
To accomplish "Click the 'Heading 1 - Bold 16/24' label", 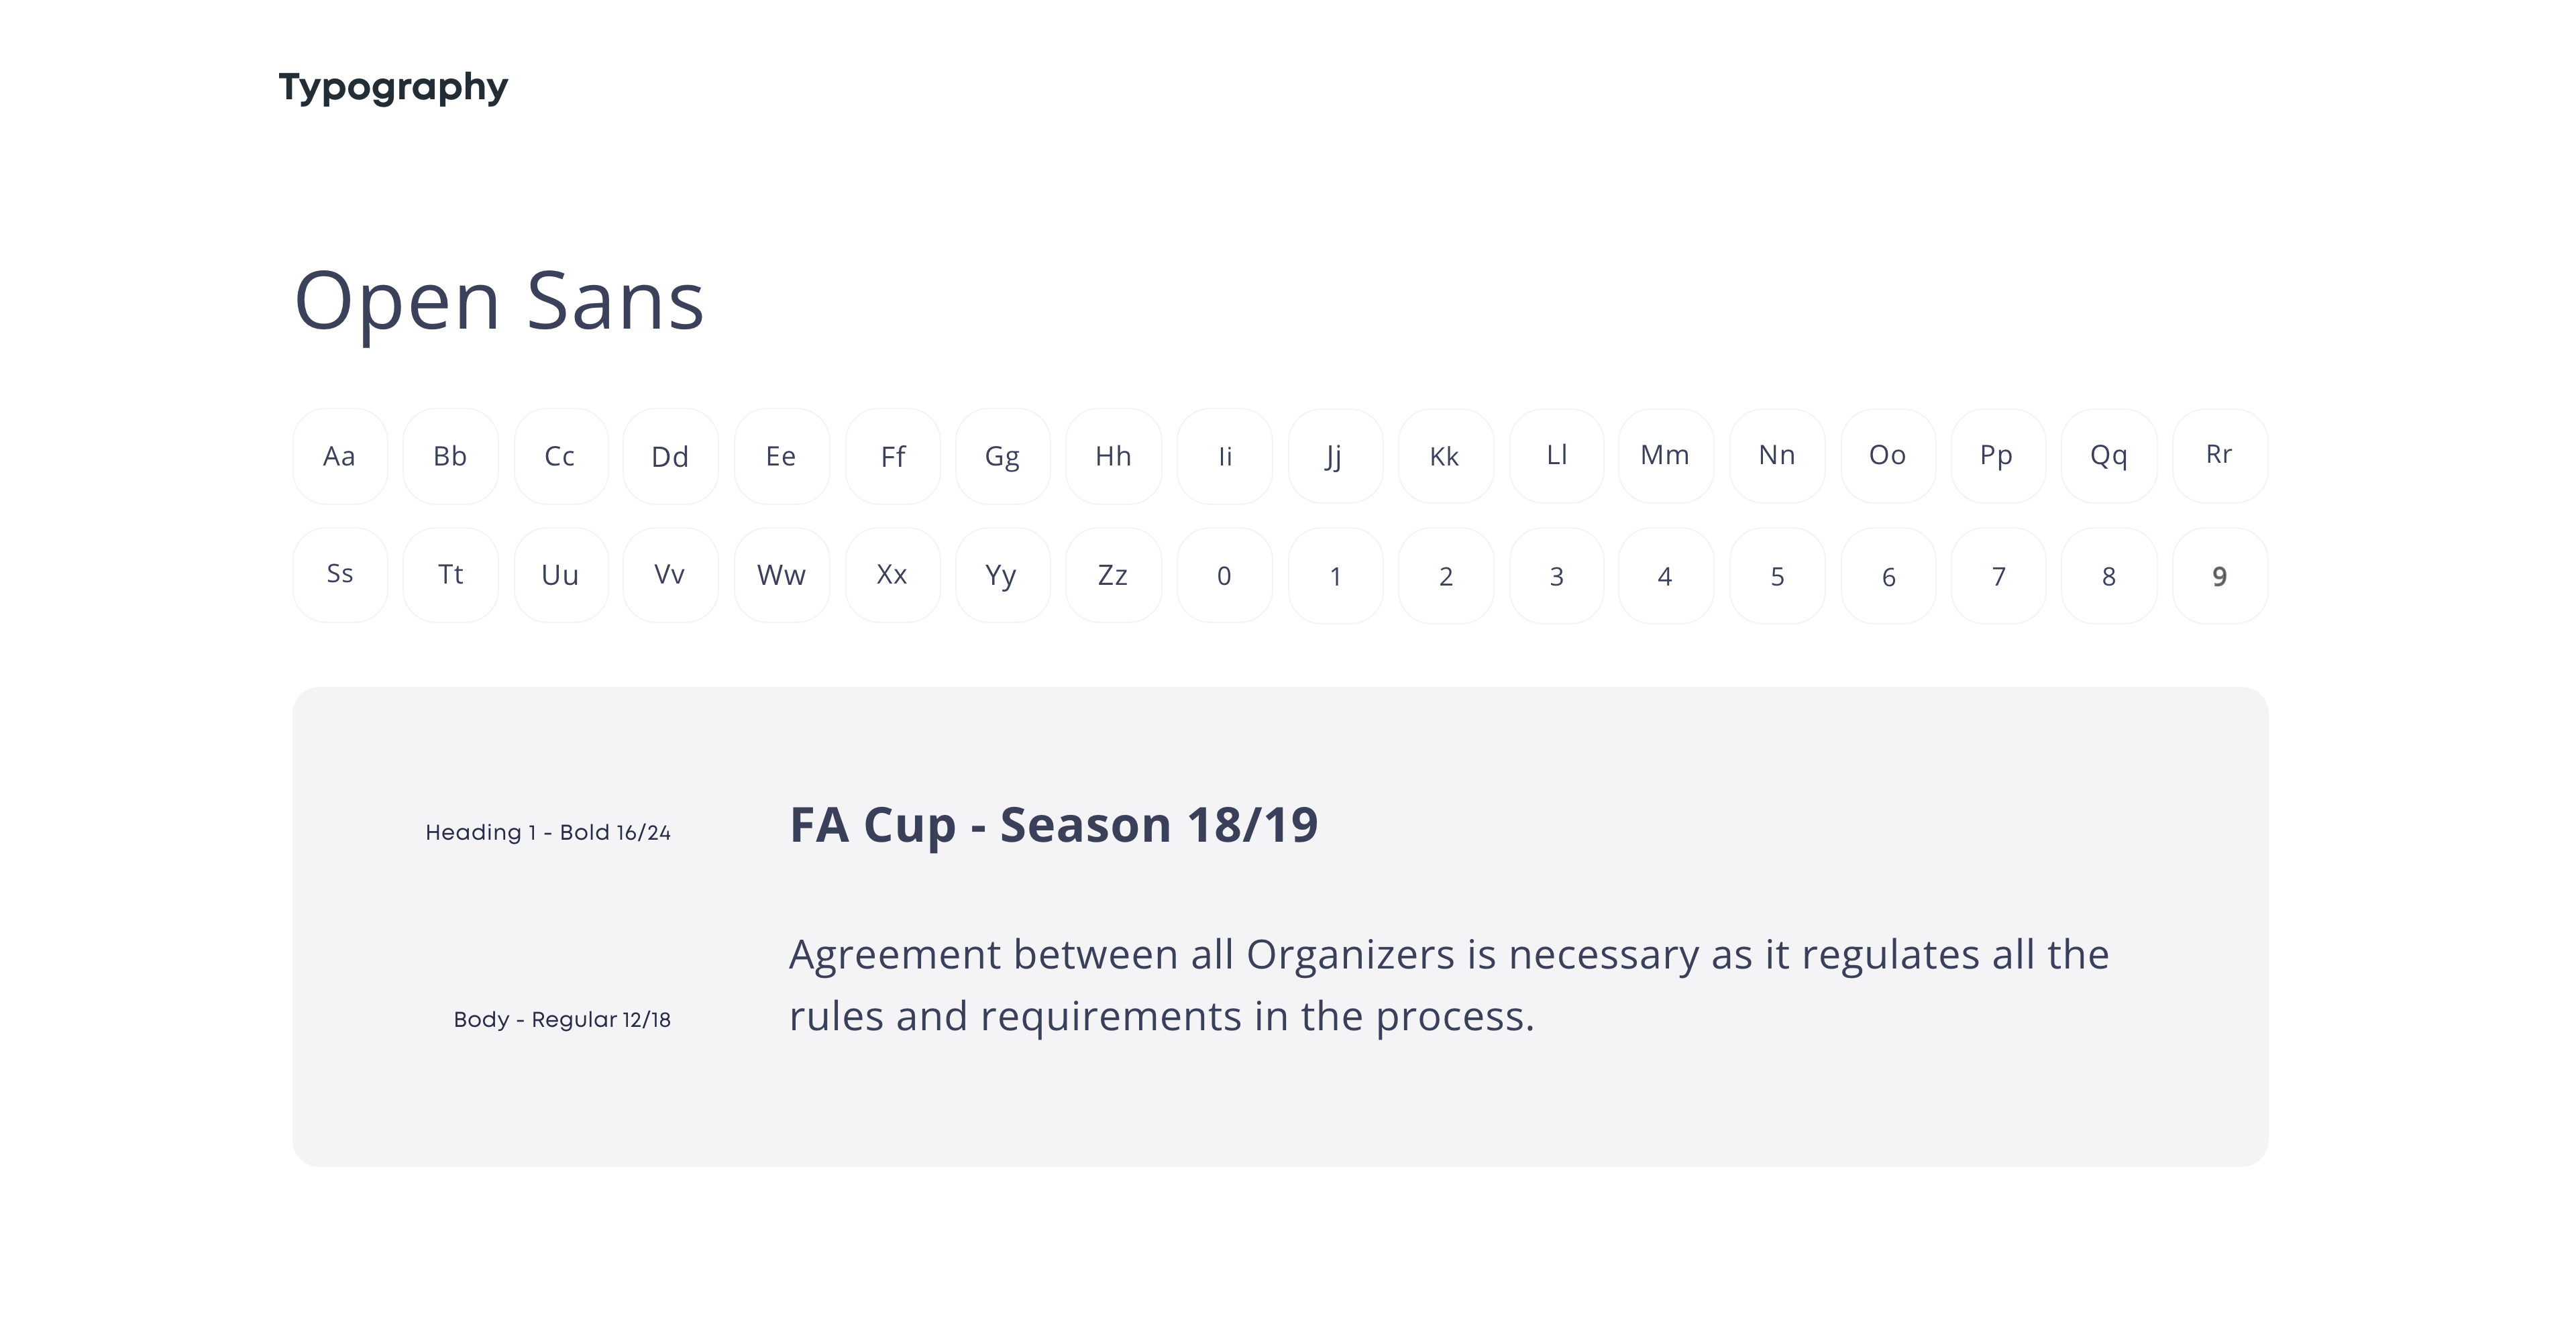I will (548, 832).
